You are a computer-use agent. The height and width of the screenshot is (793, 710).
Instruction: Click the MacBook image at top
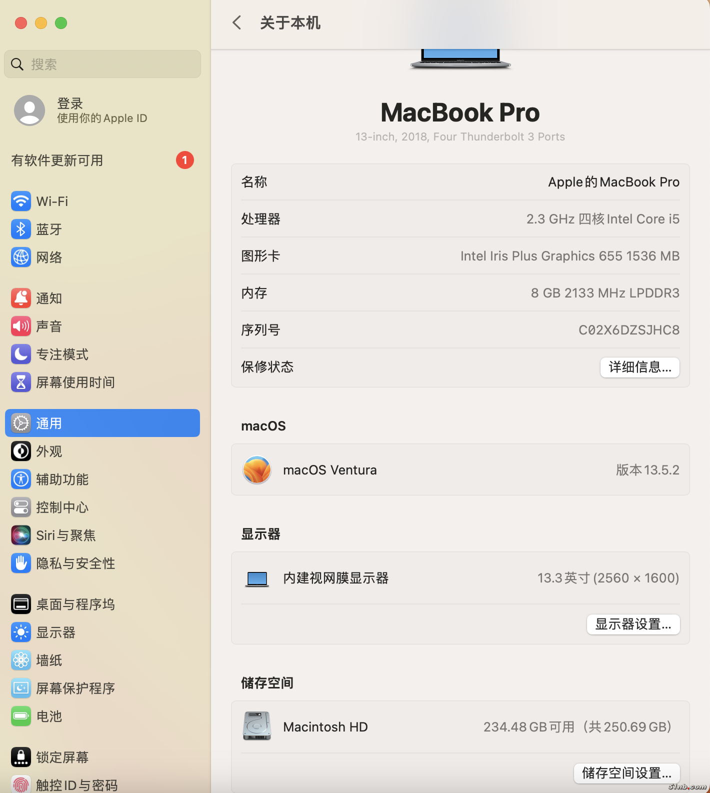coord(460,59)
